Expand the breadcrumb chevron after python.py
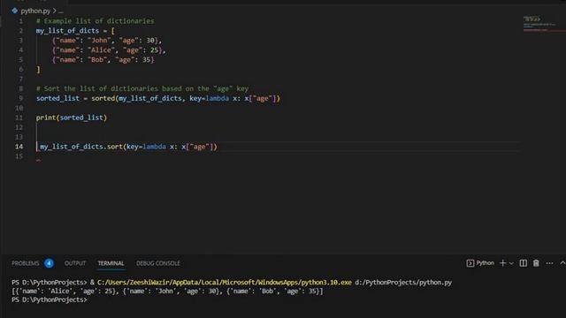 (55, 11)
